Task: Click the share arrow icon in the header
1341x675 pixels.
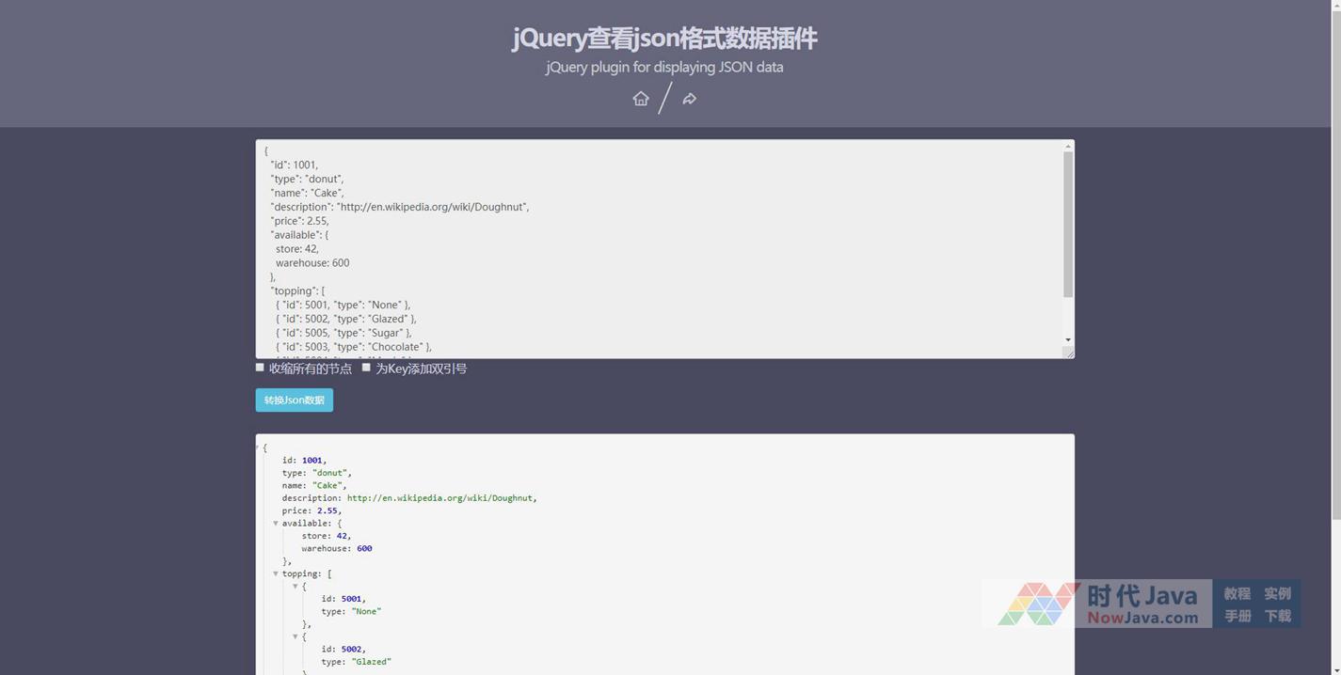Action: 690,99
